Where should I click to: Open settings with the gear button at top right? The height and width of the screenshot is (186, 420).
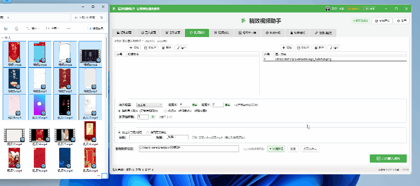pyautogui.click(x=402, y=20)
